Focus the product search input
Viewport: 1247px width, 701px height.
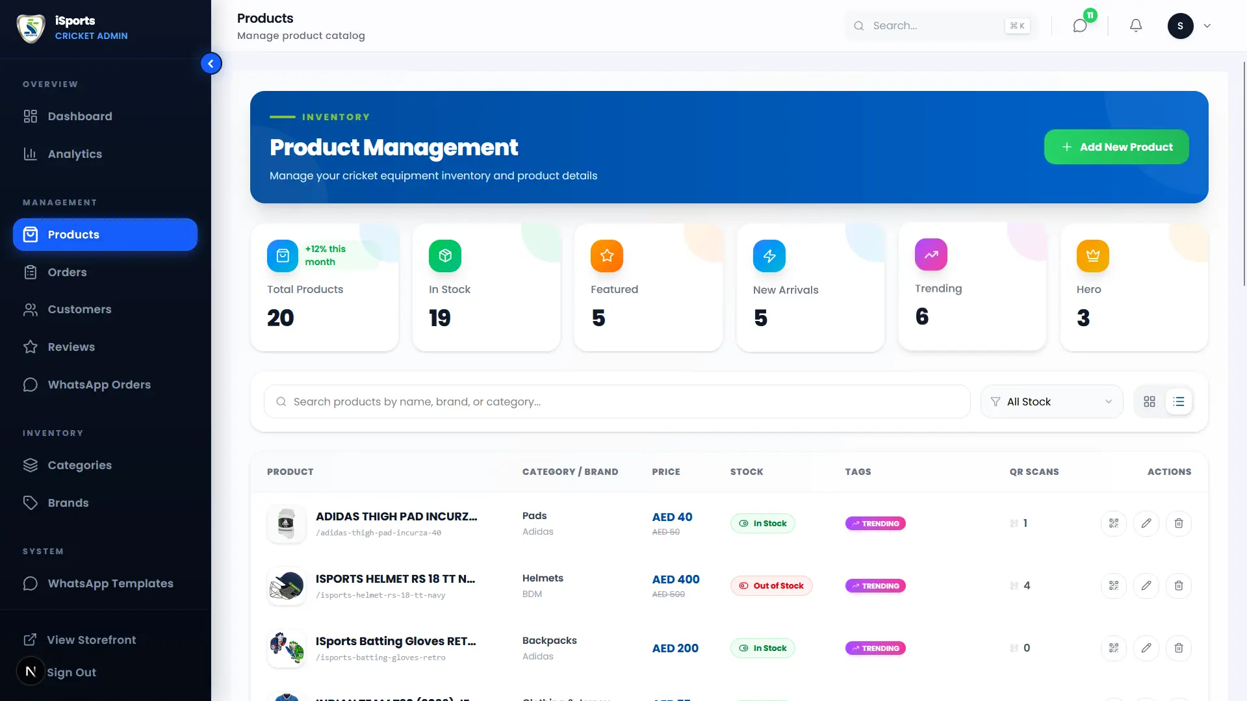(617, 401)
